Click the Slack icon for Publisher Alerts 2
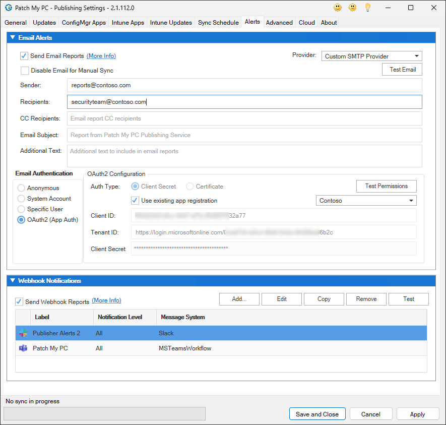This screenshot has height=425, width=446. click(x=23, y=333)
